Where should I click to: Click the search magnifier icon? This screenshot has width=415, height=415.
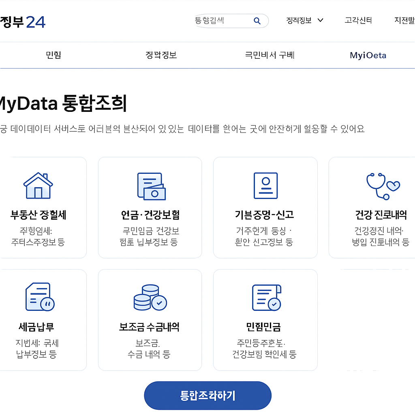coord(257,20)
